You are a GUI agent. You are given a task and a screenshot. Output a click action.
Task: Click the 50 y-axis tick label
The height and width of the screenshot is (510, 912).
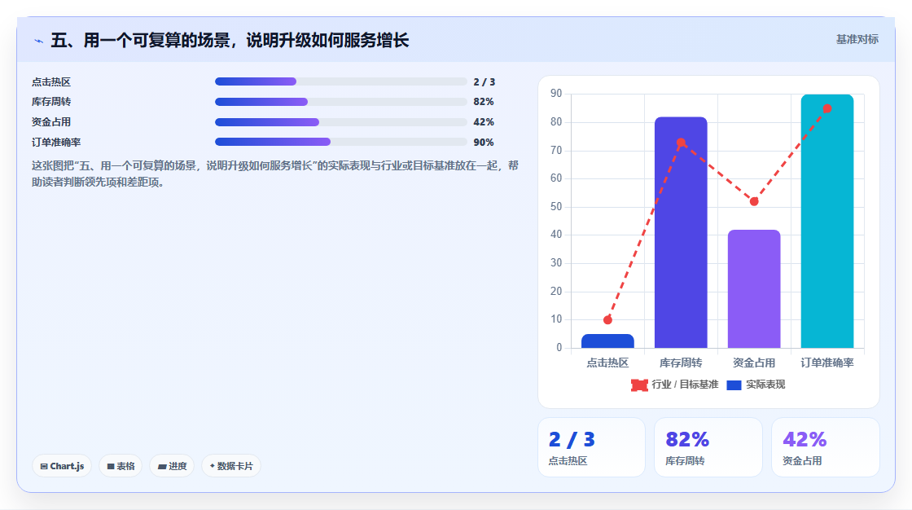[556, 207]
